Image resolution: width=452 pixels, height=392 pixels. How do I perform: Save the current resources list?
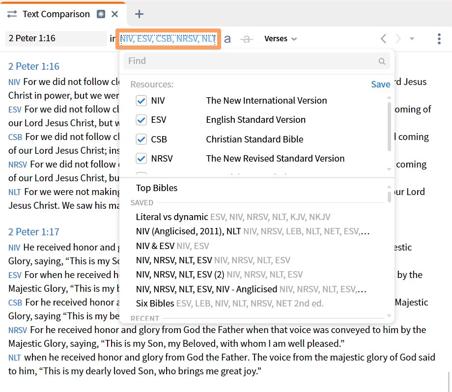[380, 84]
